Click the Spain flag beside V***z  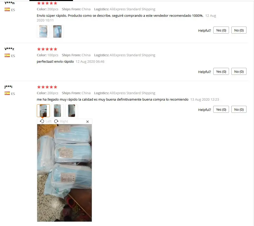click(x=7, y=55)
